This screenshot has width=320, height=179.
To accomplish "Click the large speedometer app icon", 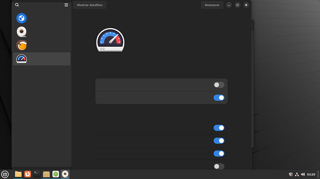I will pyautogui.click(x=110, y=40).
